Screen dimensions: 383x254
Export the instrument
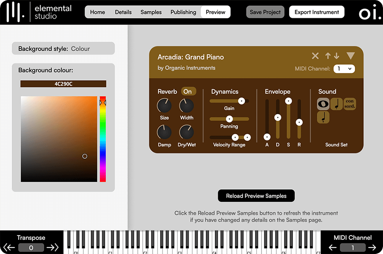[x=317, y=12]
